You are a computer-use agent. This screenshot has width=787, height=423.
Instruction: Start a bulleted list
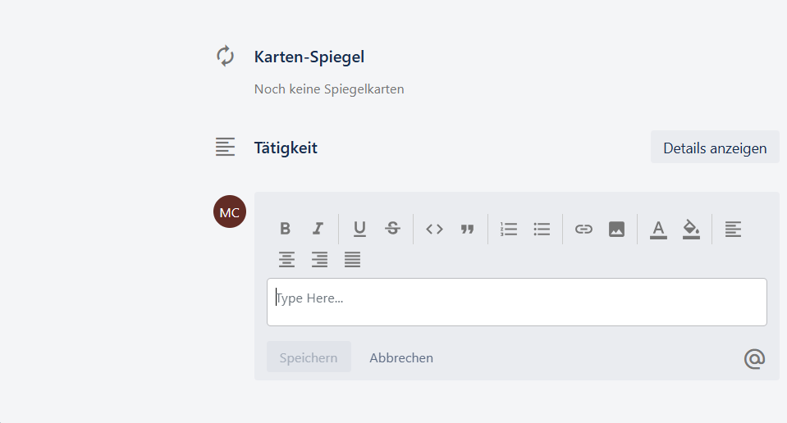(542, 229)
